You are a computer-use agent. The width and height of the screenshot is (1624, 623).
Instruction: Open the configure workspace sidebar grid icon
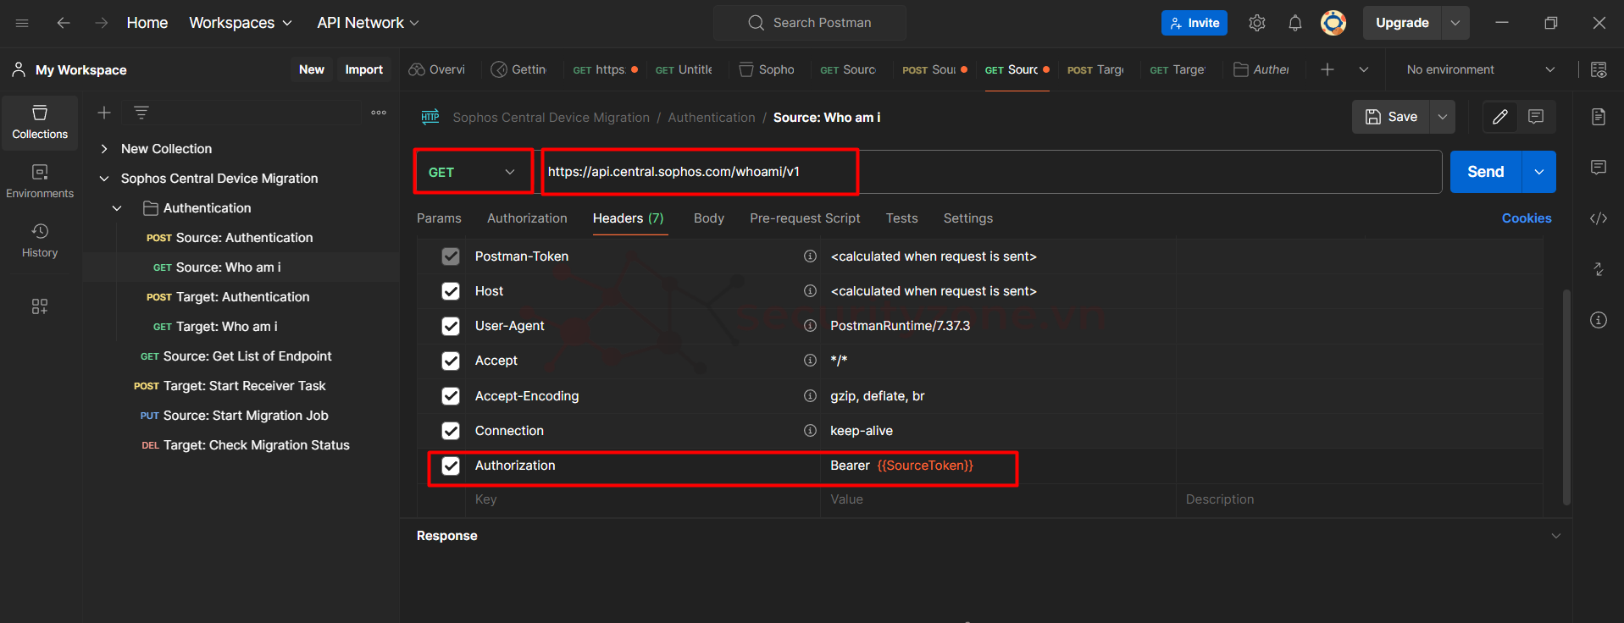coord(40,306)
